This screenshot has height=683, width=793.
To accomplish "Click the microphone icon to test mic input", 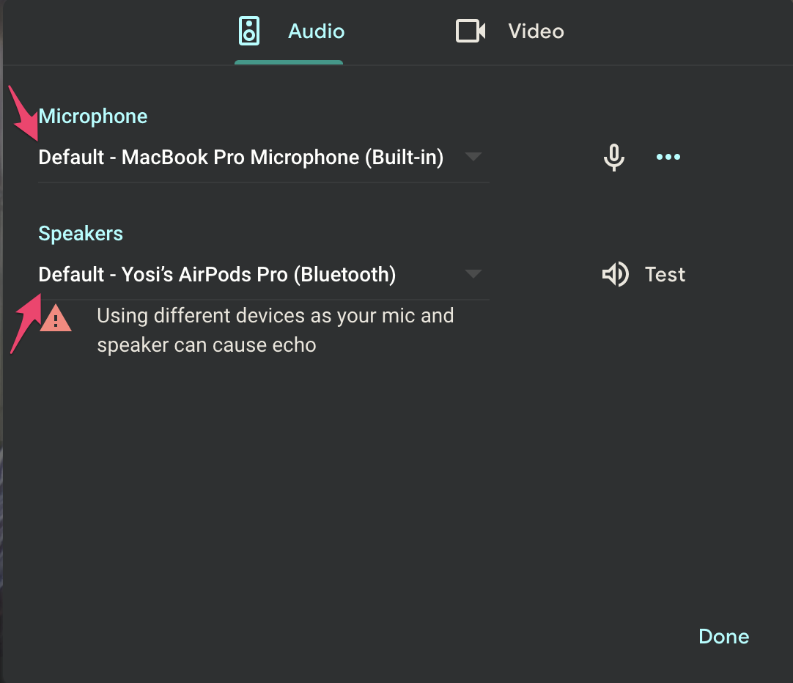I will (x=613, y=157).
